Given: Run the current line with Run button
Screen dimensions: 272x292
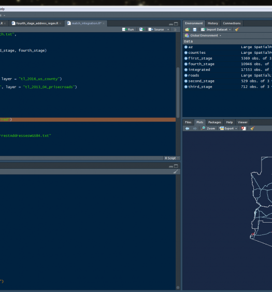Looking at the screenshot, I should click(x=128, y=30).
